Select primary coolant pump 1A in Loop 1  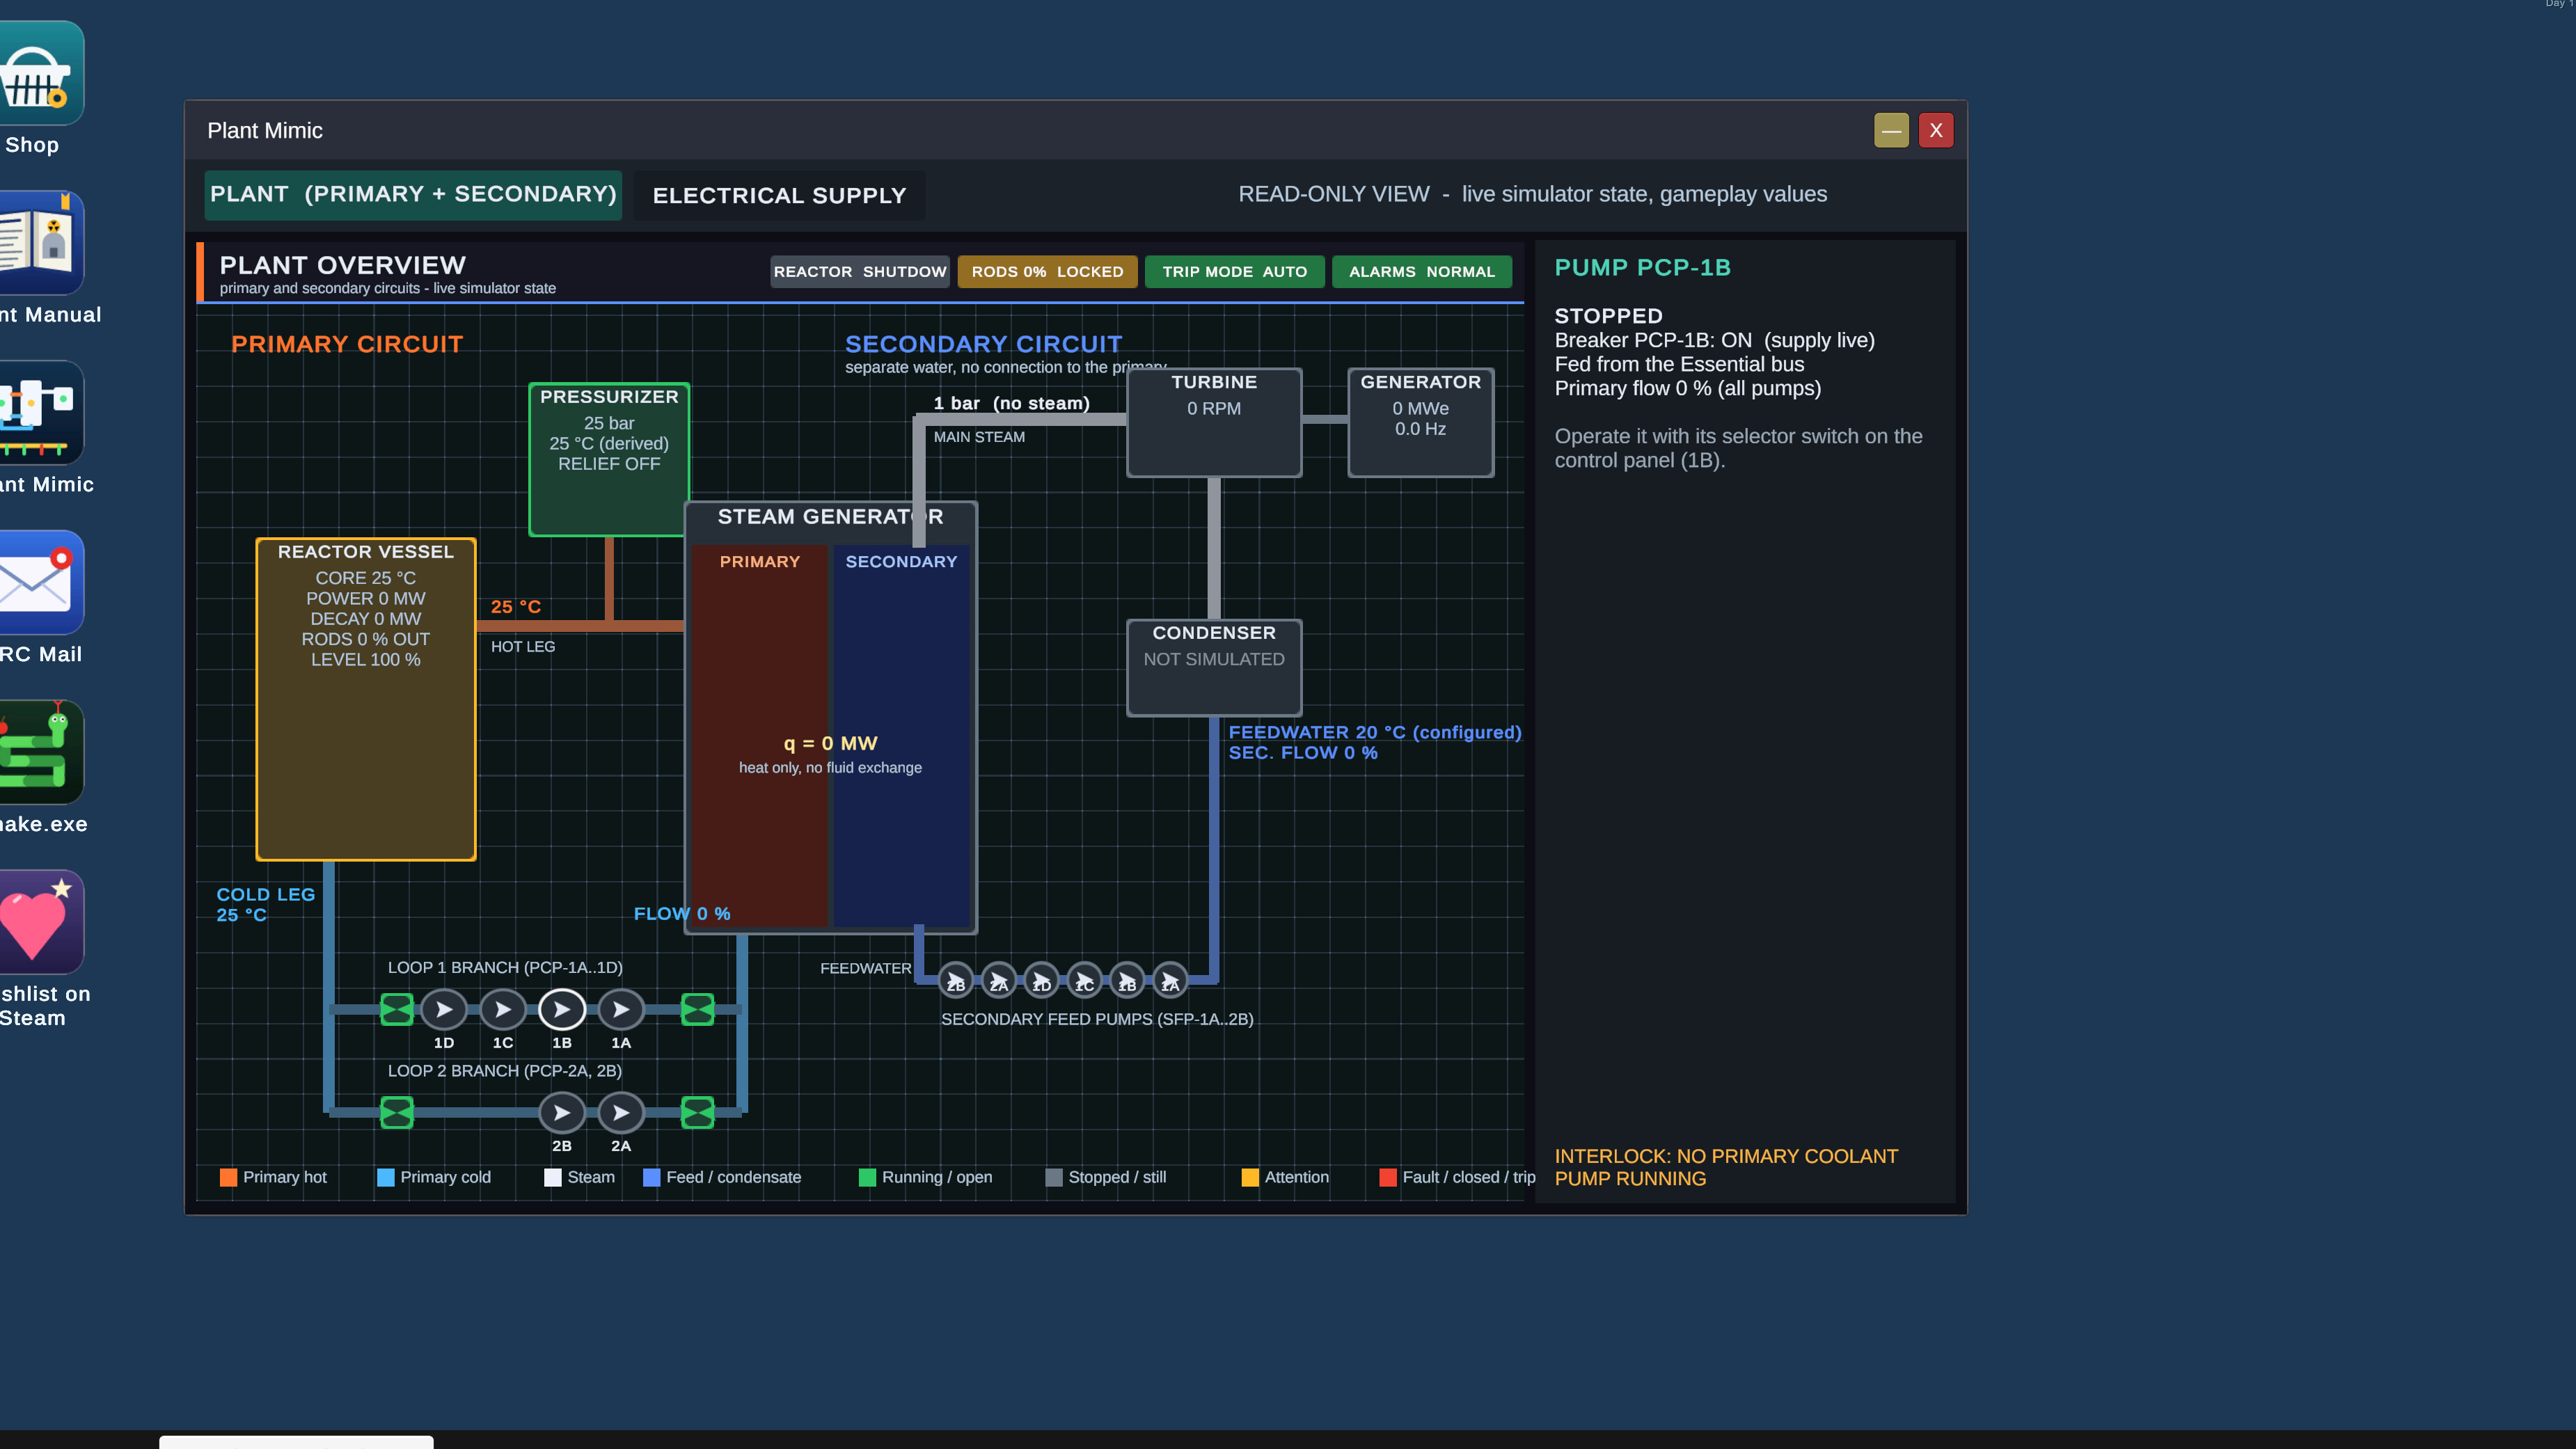tap(621, 1010)
